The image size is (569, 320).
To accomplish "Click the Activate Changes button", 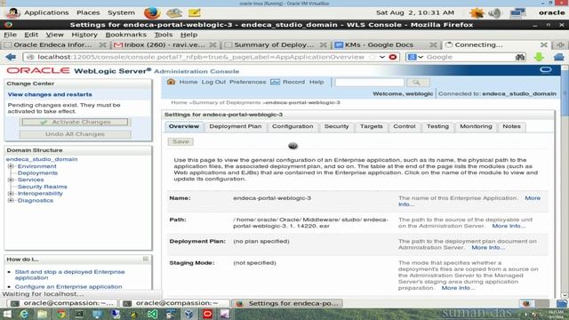I will point(75,122).
